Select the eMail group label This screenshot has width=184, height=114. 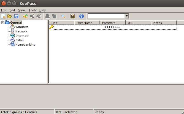click(x=19, y=40)
